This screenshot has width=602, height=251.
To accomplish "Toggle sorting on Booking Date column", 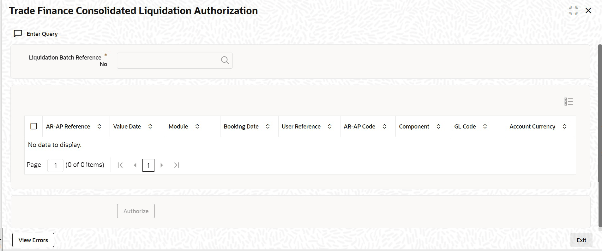I will (x=268, y=126).
